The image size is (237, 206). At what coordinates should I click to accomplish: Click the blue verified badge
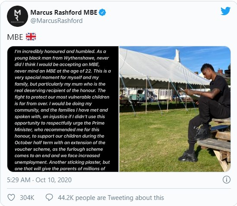[x=102, y=12]
